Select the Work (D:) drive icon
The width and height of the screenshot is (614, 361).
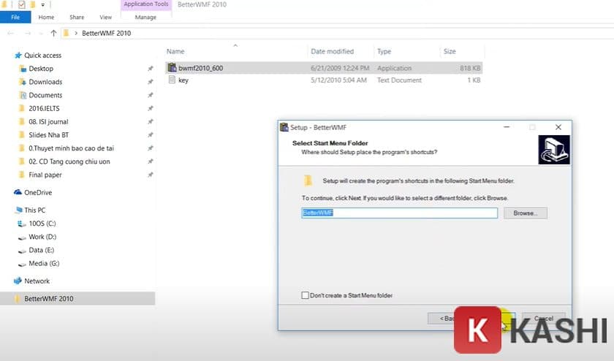click(23, 237)
